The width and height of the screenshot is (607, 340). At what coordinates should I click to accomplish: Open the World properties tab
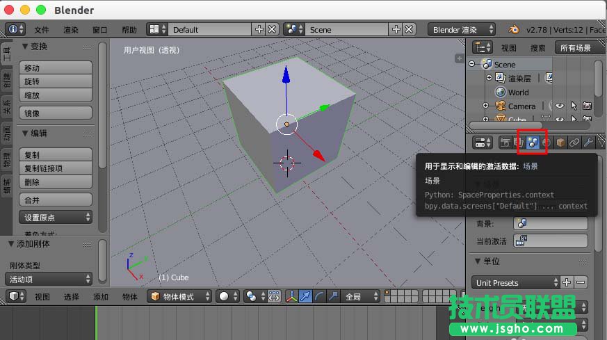pos(547,143)
